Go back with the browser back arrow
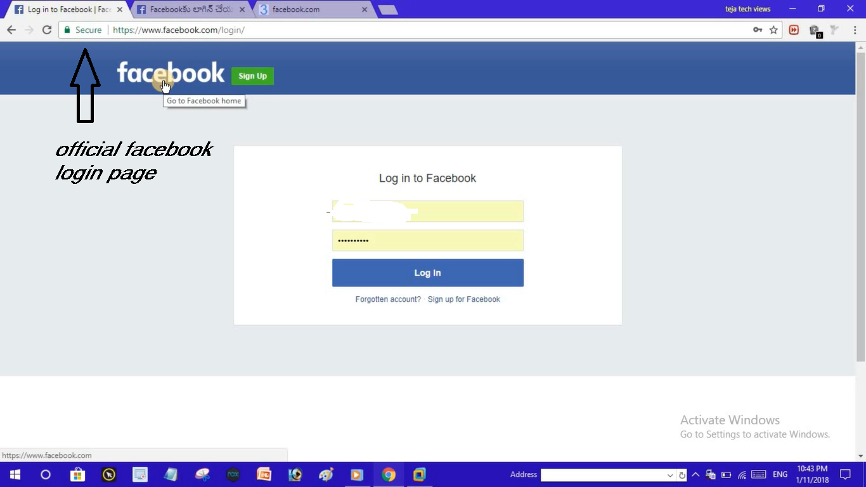 (11, 30)
